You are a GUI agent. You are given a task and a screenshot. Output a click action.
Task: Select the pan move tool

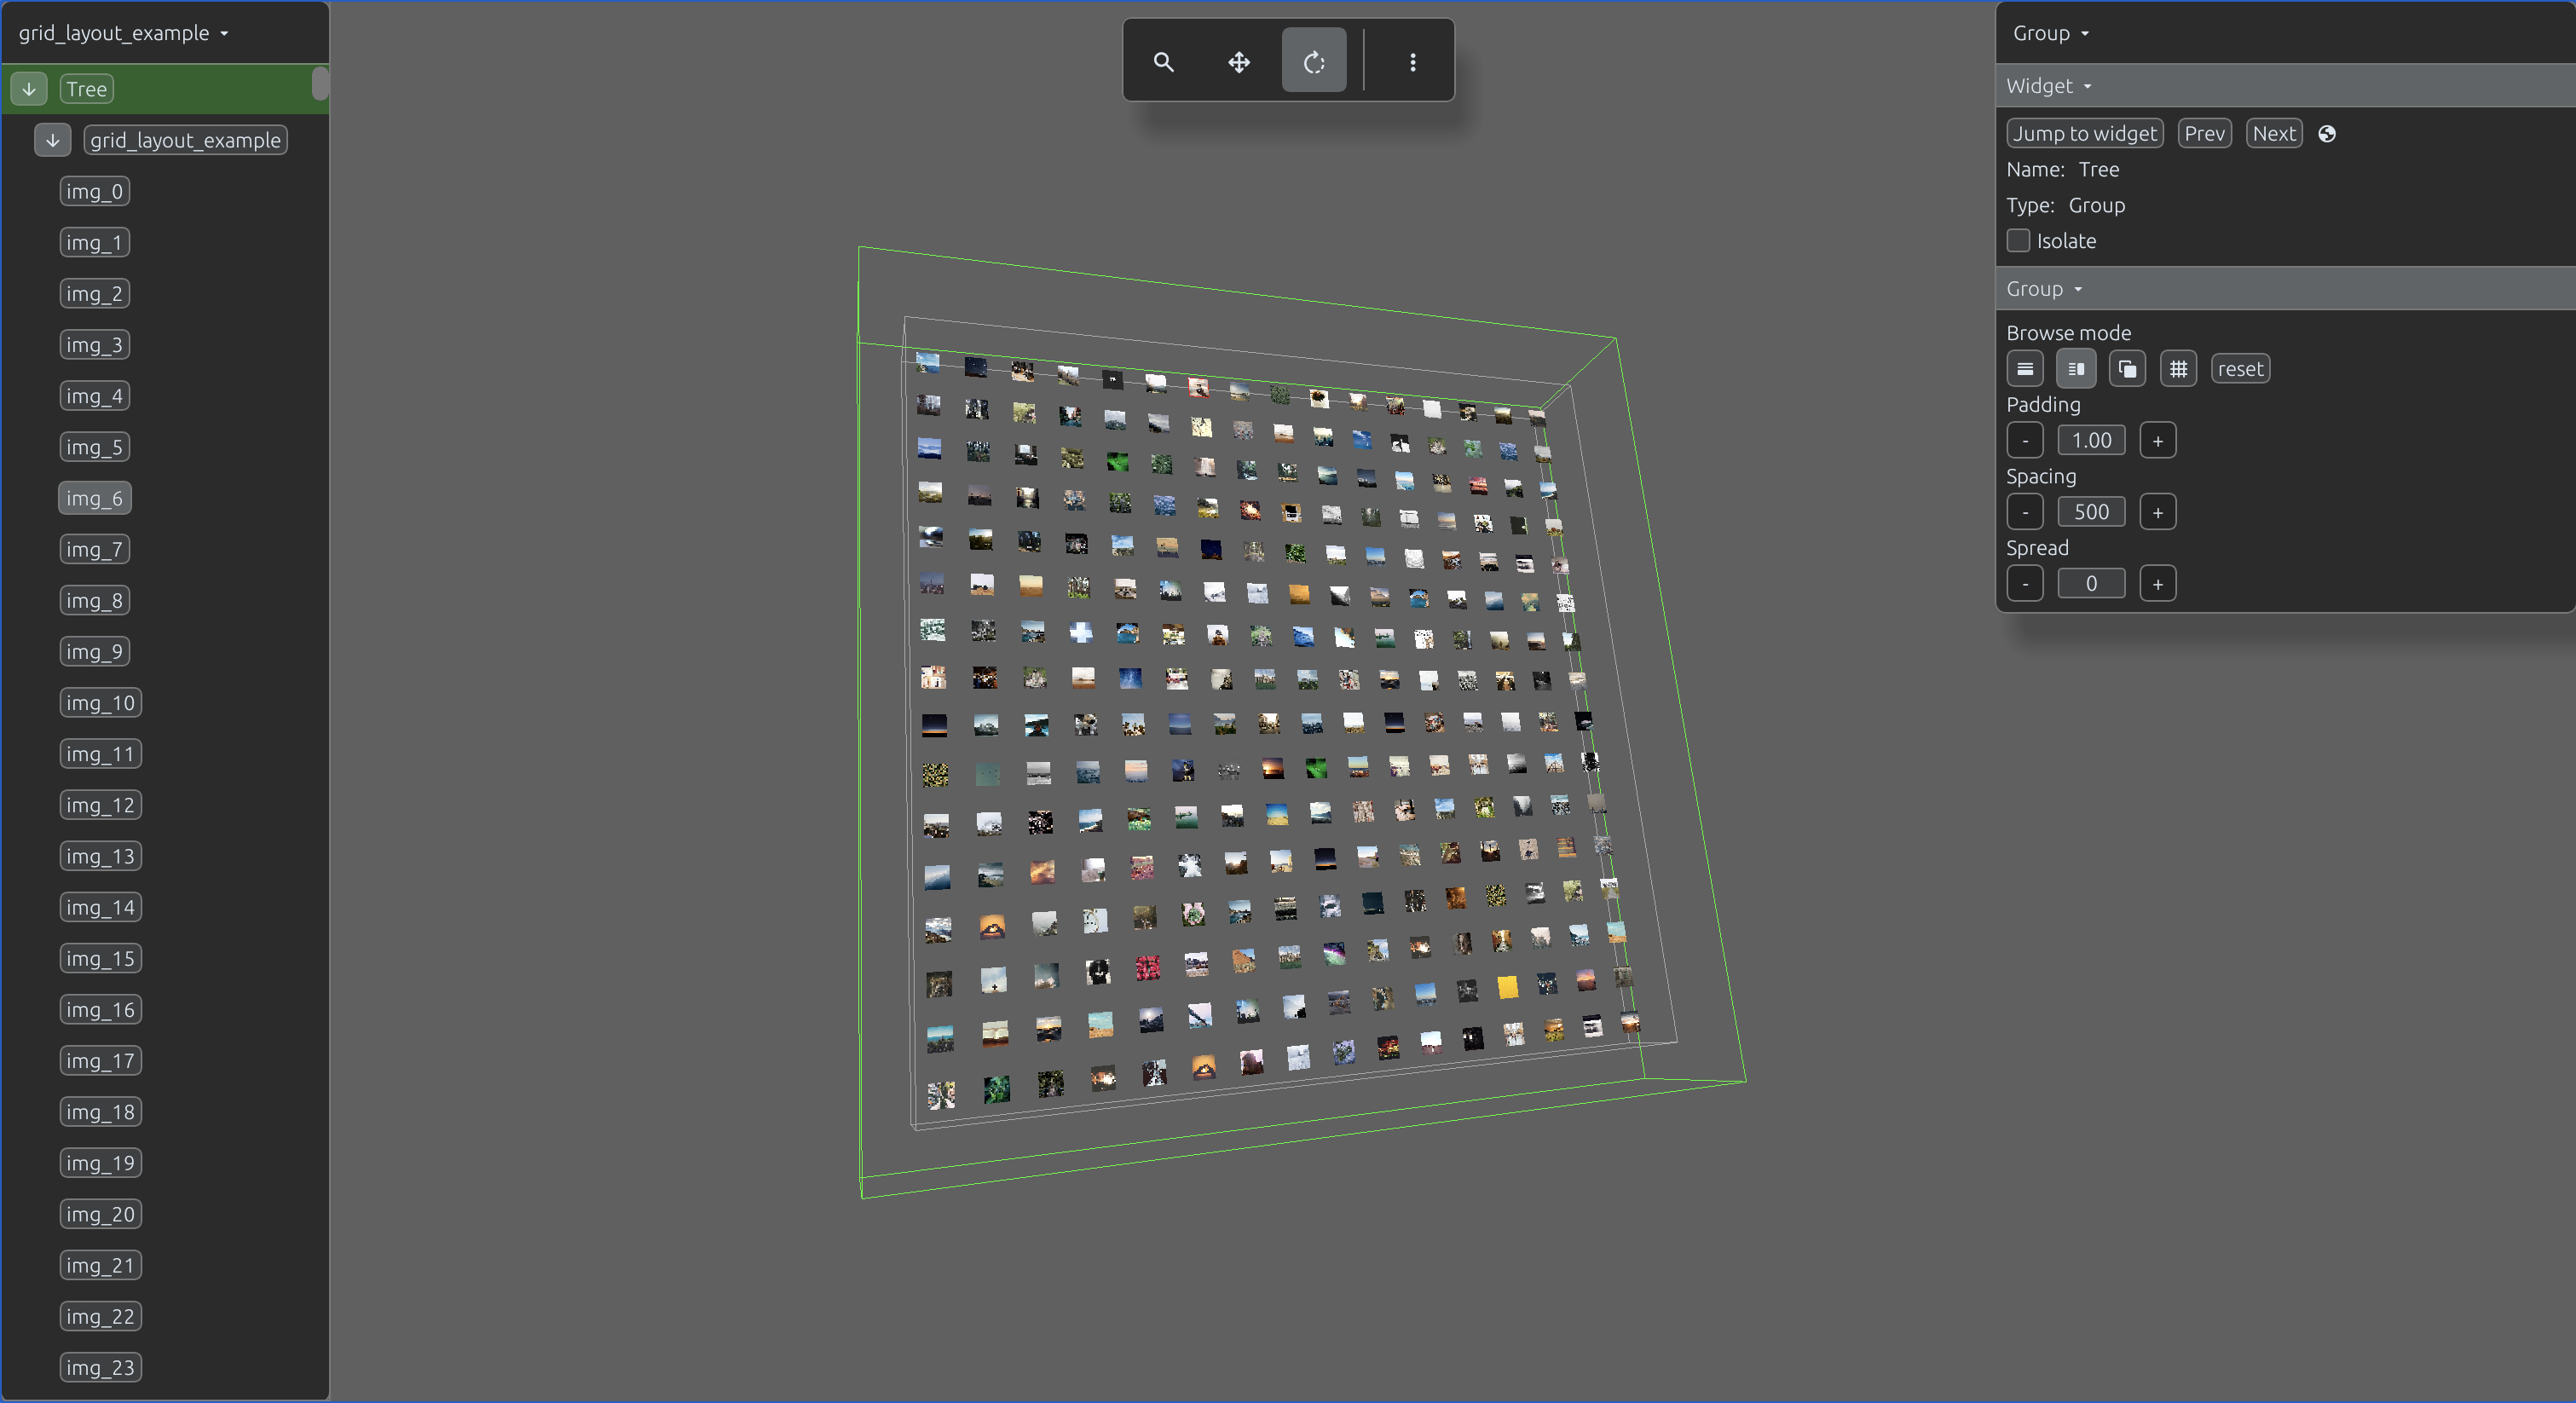1239,62
